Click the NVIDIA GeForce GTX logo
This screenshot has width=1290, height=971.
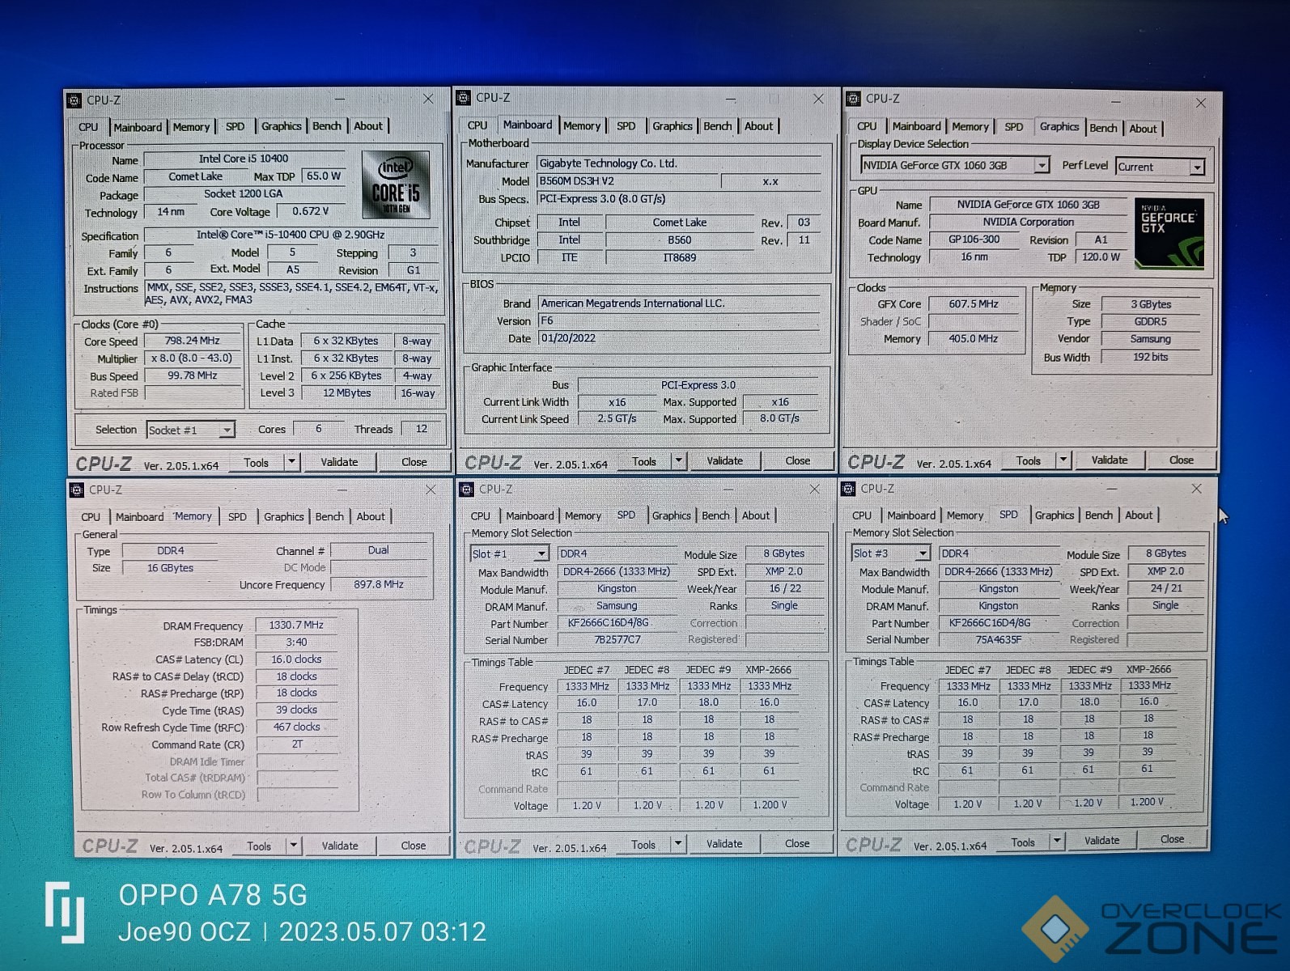point(1169,233)
